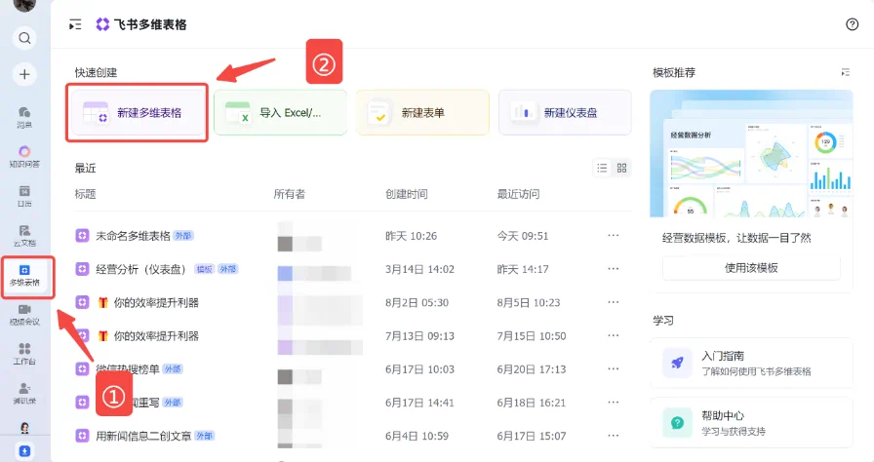Select 多维表格 in the left sidebar

tap(24, 276)
